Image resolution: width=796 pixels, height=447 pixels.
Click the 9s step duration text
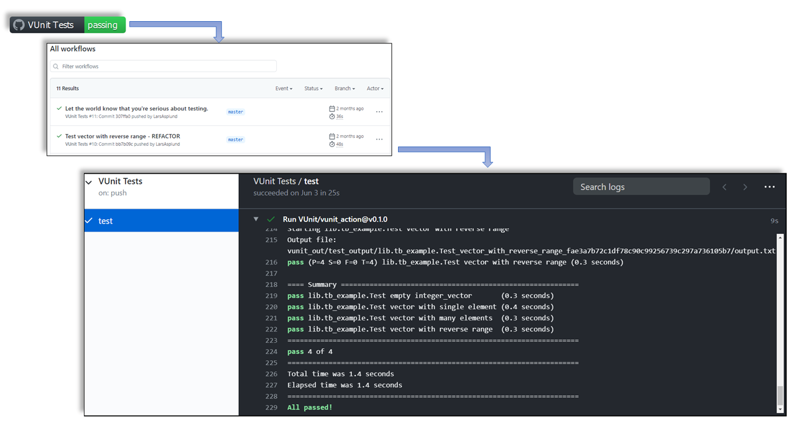[x=774, y=220]
